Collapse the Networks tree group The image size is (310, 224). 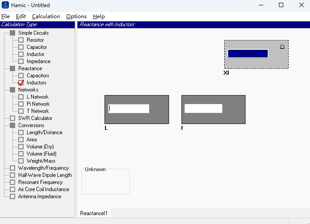12,90
